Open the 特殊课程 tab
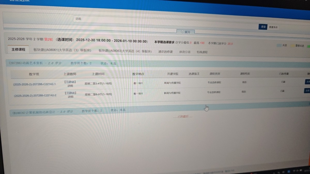The image size is (310, 174). [202, 52]
